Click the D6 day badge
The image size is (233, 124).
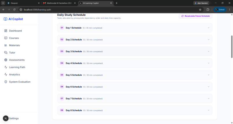62,87
